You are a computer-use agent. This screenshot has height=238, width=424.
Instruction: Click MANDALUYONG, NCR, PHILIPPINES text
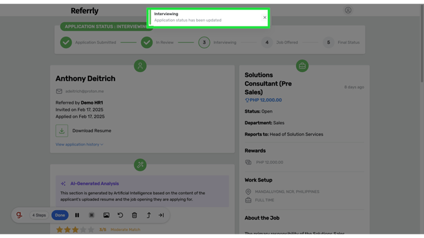[287, 192]
